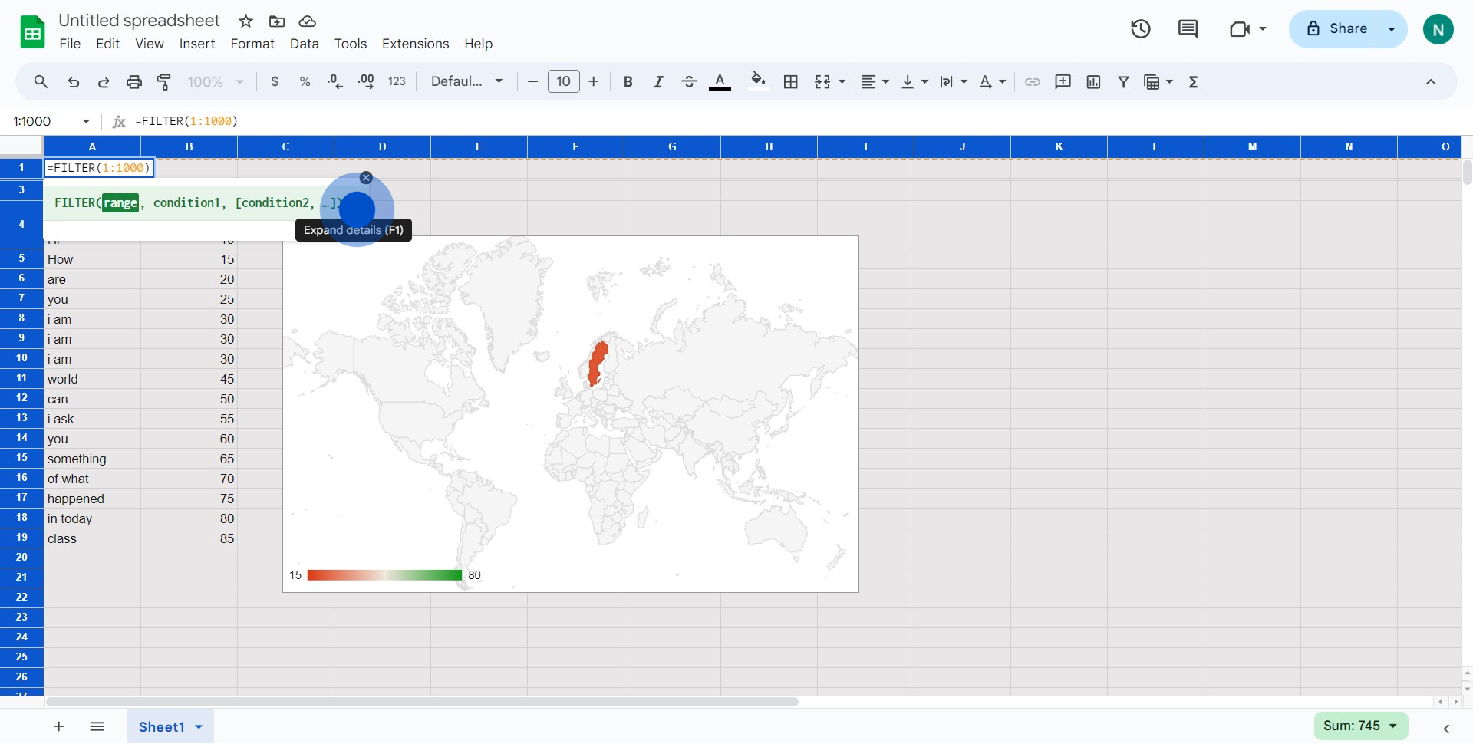Click the insert link icon
Screen dimensions: 1473x744
point(1033,82)
